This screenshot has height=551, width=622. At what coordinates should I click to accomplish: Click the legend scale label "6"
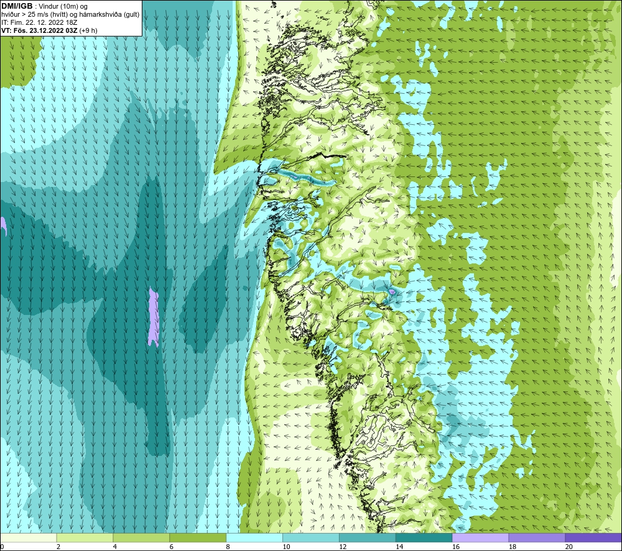(172, 547)
